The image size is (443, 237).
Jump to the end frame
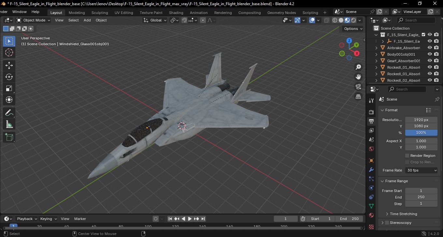click(203, 219)
